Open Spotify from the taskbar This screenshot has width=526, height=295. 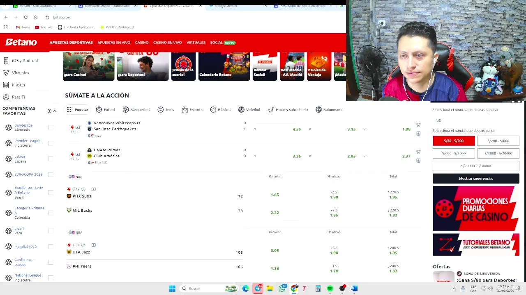pyautogui.click(x=330, y=288)
